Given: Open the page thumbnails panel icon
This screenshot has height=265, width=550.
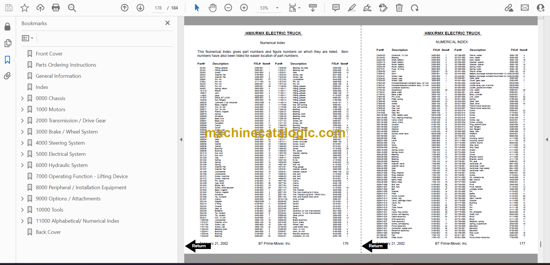Looking at the screenshot, I should pyautogui.click(x=8, y=43).
